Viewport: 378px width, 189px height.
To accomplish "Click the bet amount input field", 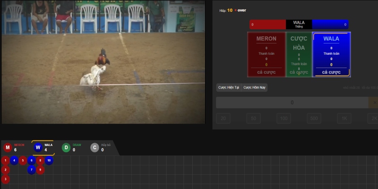I will (x=292, y=103).
